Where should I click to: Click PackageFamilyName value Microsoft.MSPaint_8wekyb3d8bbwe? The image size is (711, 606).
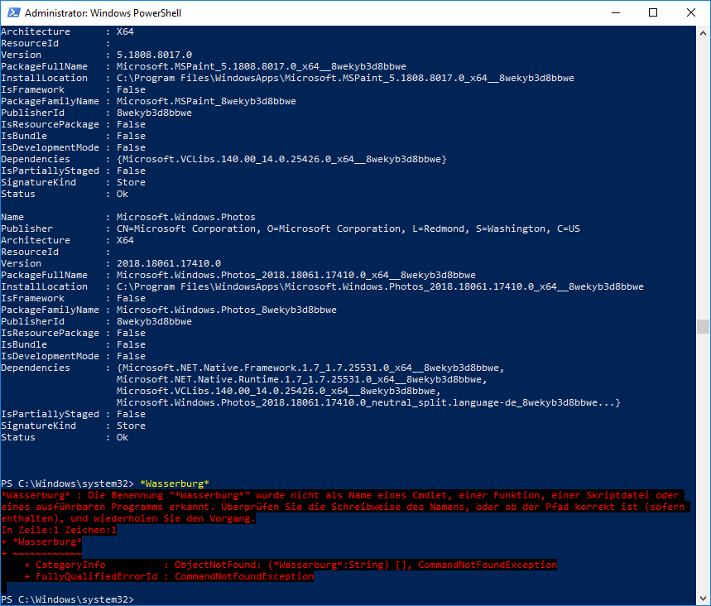tap(206, 101)
